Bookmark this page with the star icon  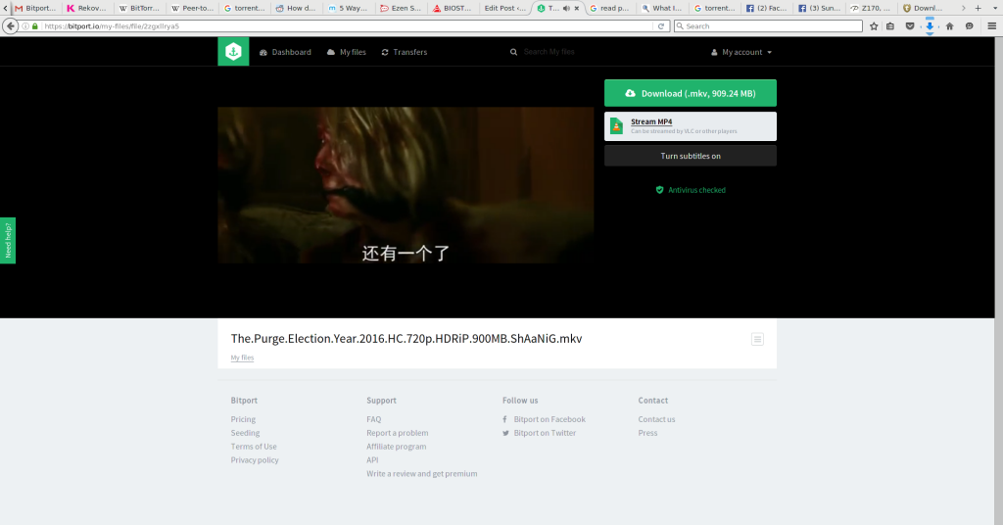[874, 26]
